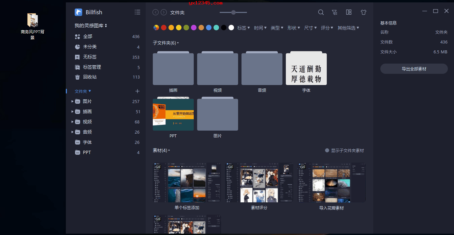Open the 视频 subfolder thumbnail

click(218, 68)
